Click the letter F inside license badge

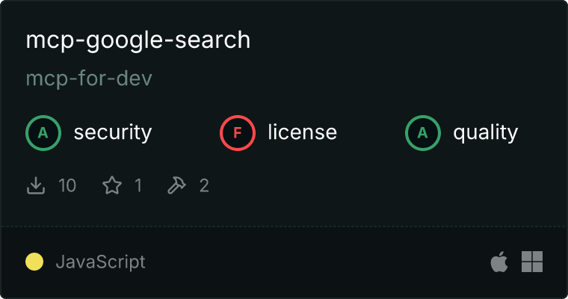point(238,133)
